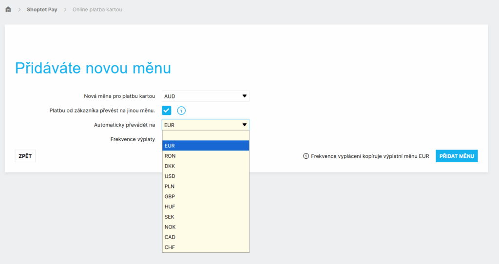Select the blank option in currency list
This screenshot has width=499, height=264.
tap(205, 135)
